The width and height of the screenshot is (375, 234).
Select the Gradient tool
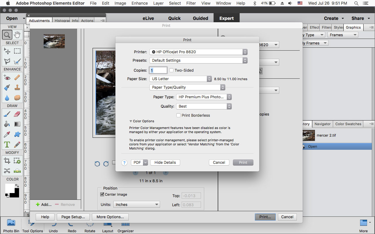pyautogui.click(x=17, y=124)
